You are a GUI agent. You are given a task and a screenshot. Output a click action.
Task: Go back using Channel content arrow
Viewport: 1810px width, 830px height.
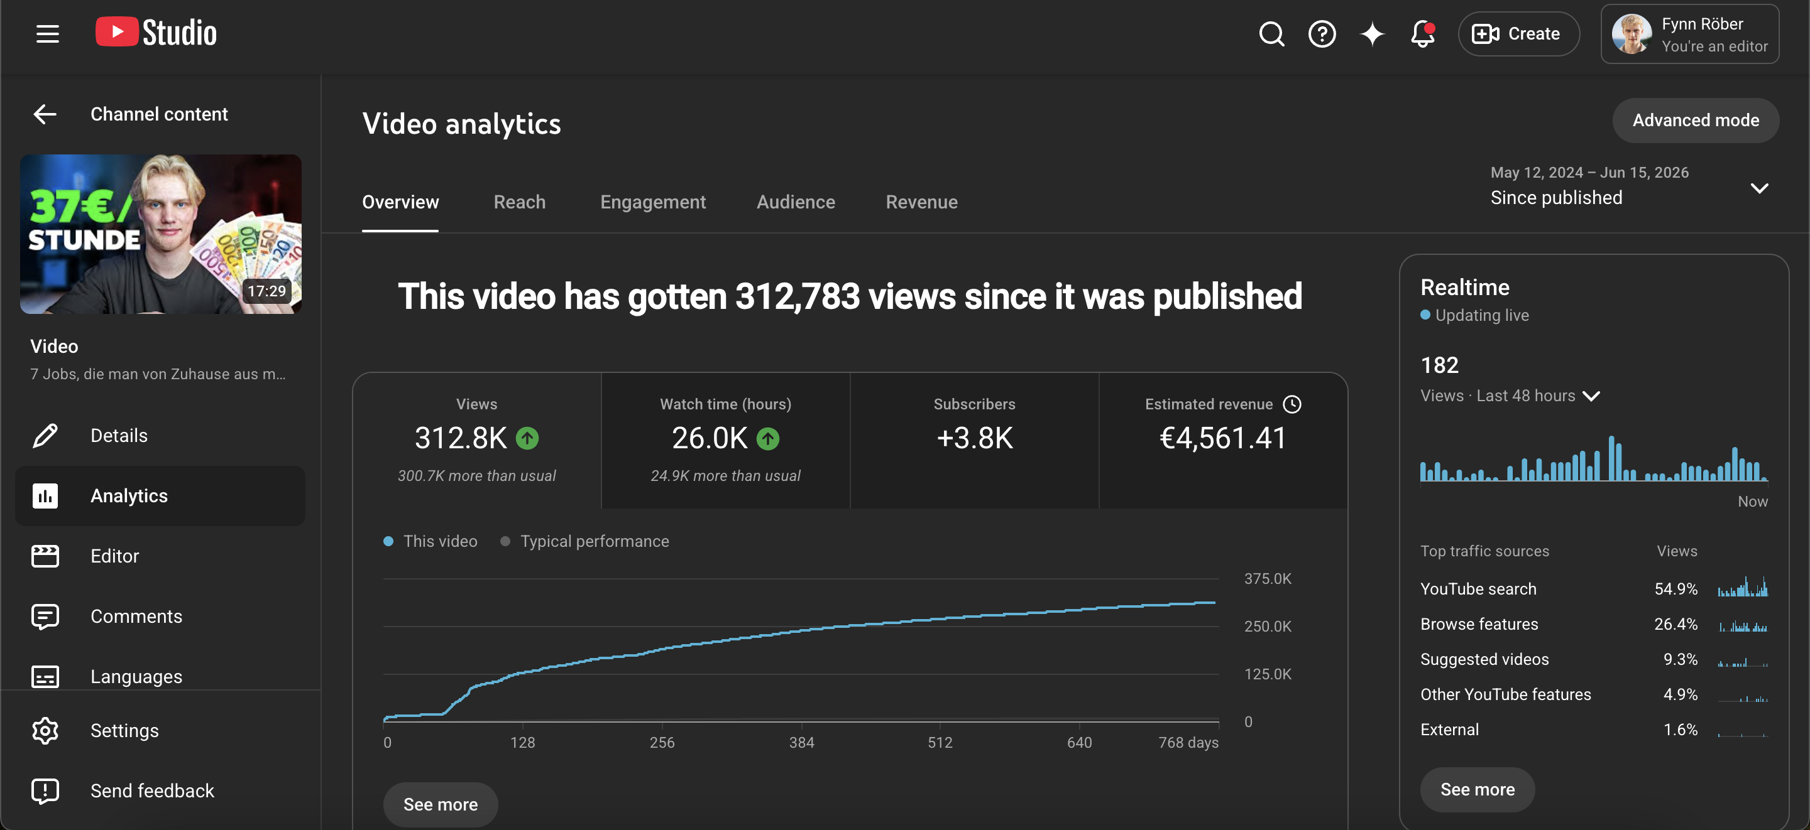46,114
